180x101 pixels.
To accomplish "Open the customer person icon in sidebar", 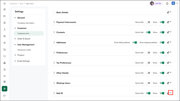I will tap(5, 29).
